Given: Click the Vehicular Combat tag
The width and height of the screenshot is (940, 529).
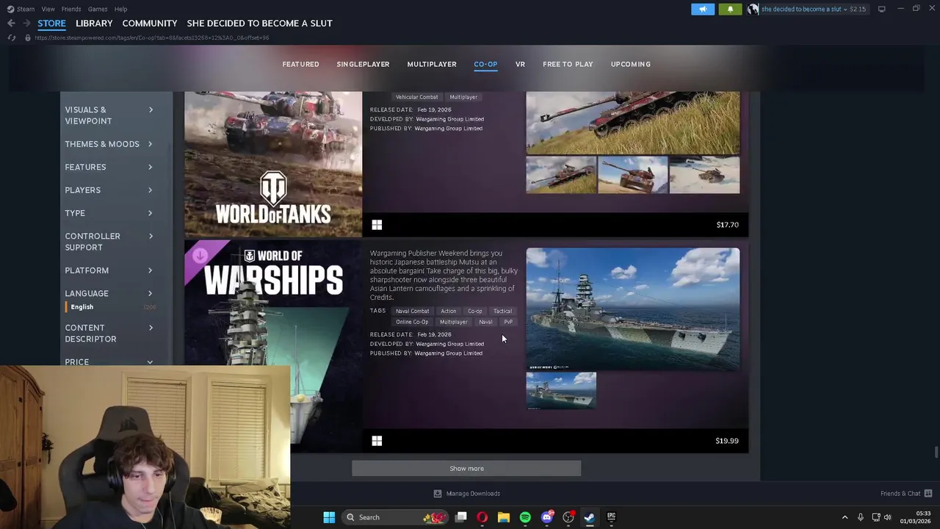Looking at the screenshot, I should tap(416, 97).
